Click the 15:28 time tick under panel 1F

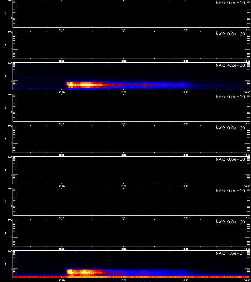tap(61, 30)
